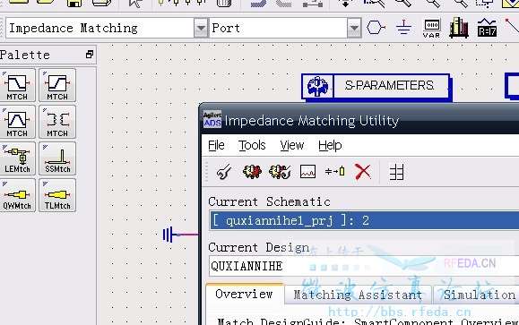Image resolution: width=519 pixels, height=325 pixels.
Task: Select the quxiannihe1_prj current schematic entry
Action: [365, 220]
